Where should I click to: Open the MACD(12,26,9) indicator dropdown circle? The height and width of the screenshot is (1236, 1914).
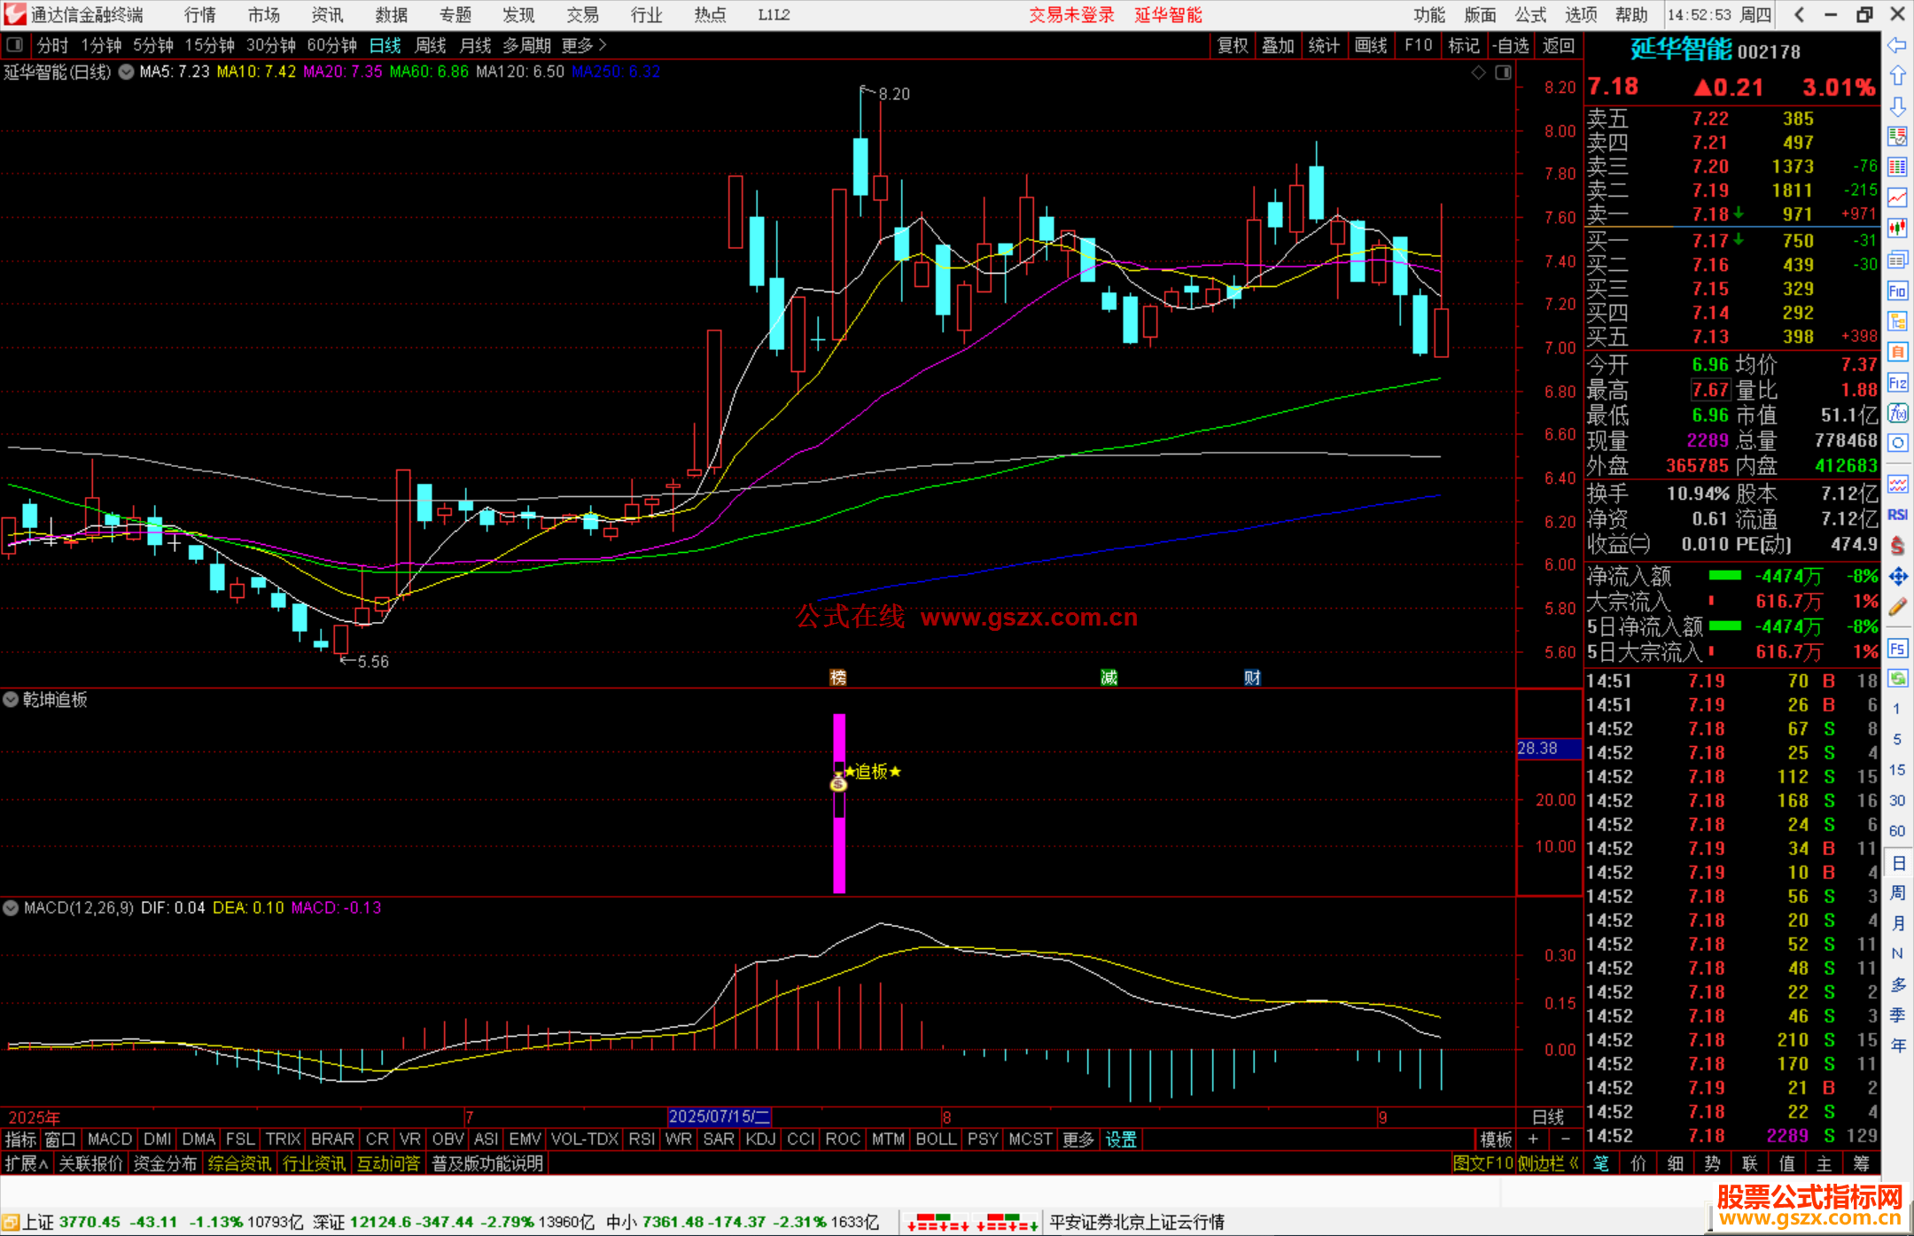click(11, 908)
